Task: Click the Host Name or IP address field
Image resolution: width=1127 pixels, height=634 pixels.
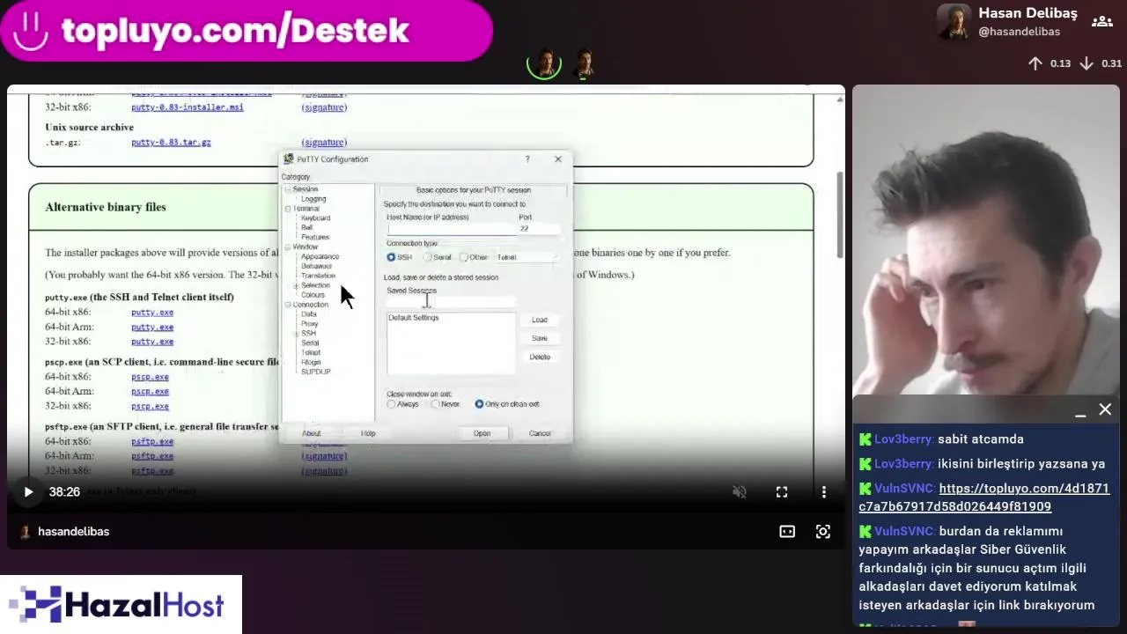Action: [452, 229]
